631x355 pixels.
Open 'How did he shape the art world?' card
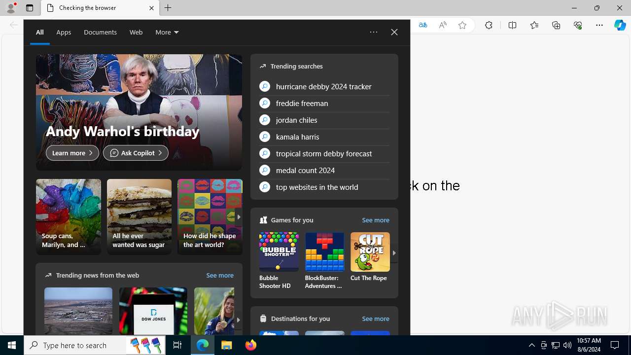pos(210,217)
